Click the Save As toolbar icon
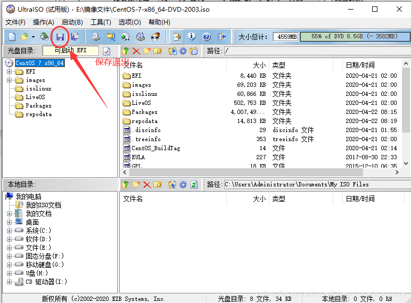Screen dimensions: 411x303 (x=75, y=37)
